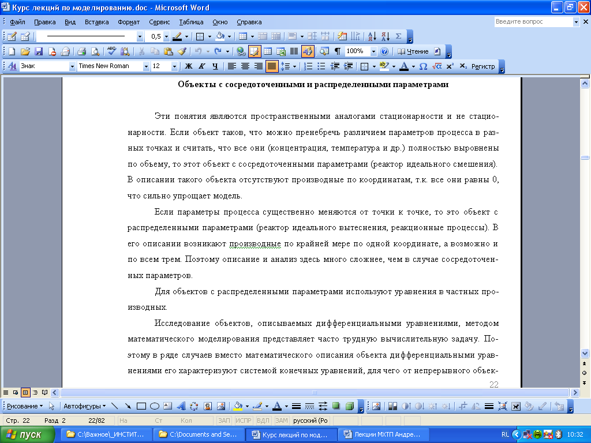Image resolution: width=591 pixels, height=443 pixels.
Task: Click the font color A swatch button
Action: [x=404, y=66]
